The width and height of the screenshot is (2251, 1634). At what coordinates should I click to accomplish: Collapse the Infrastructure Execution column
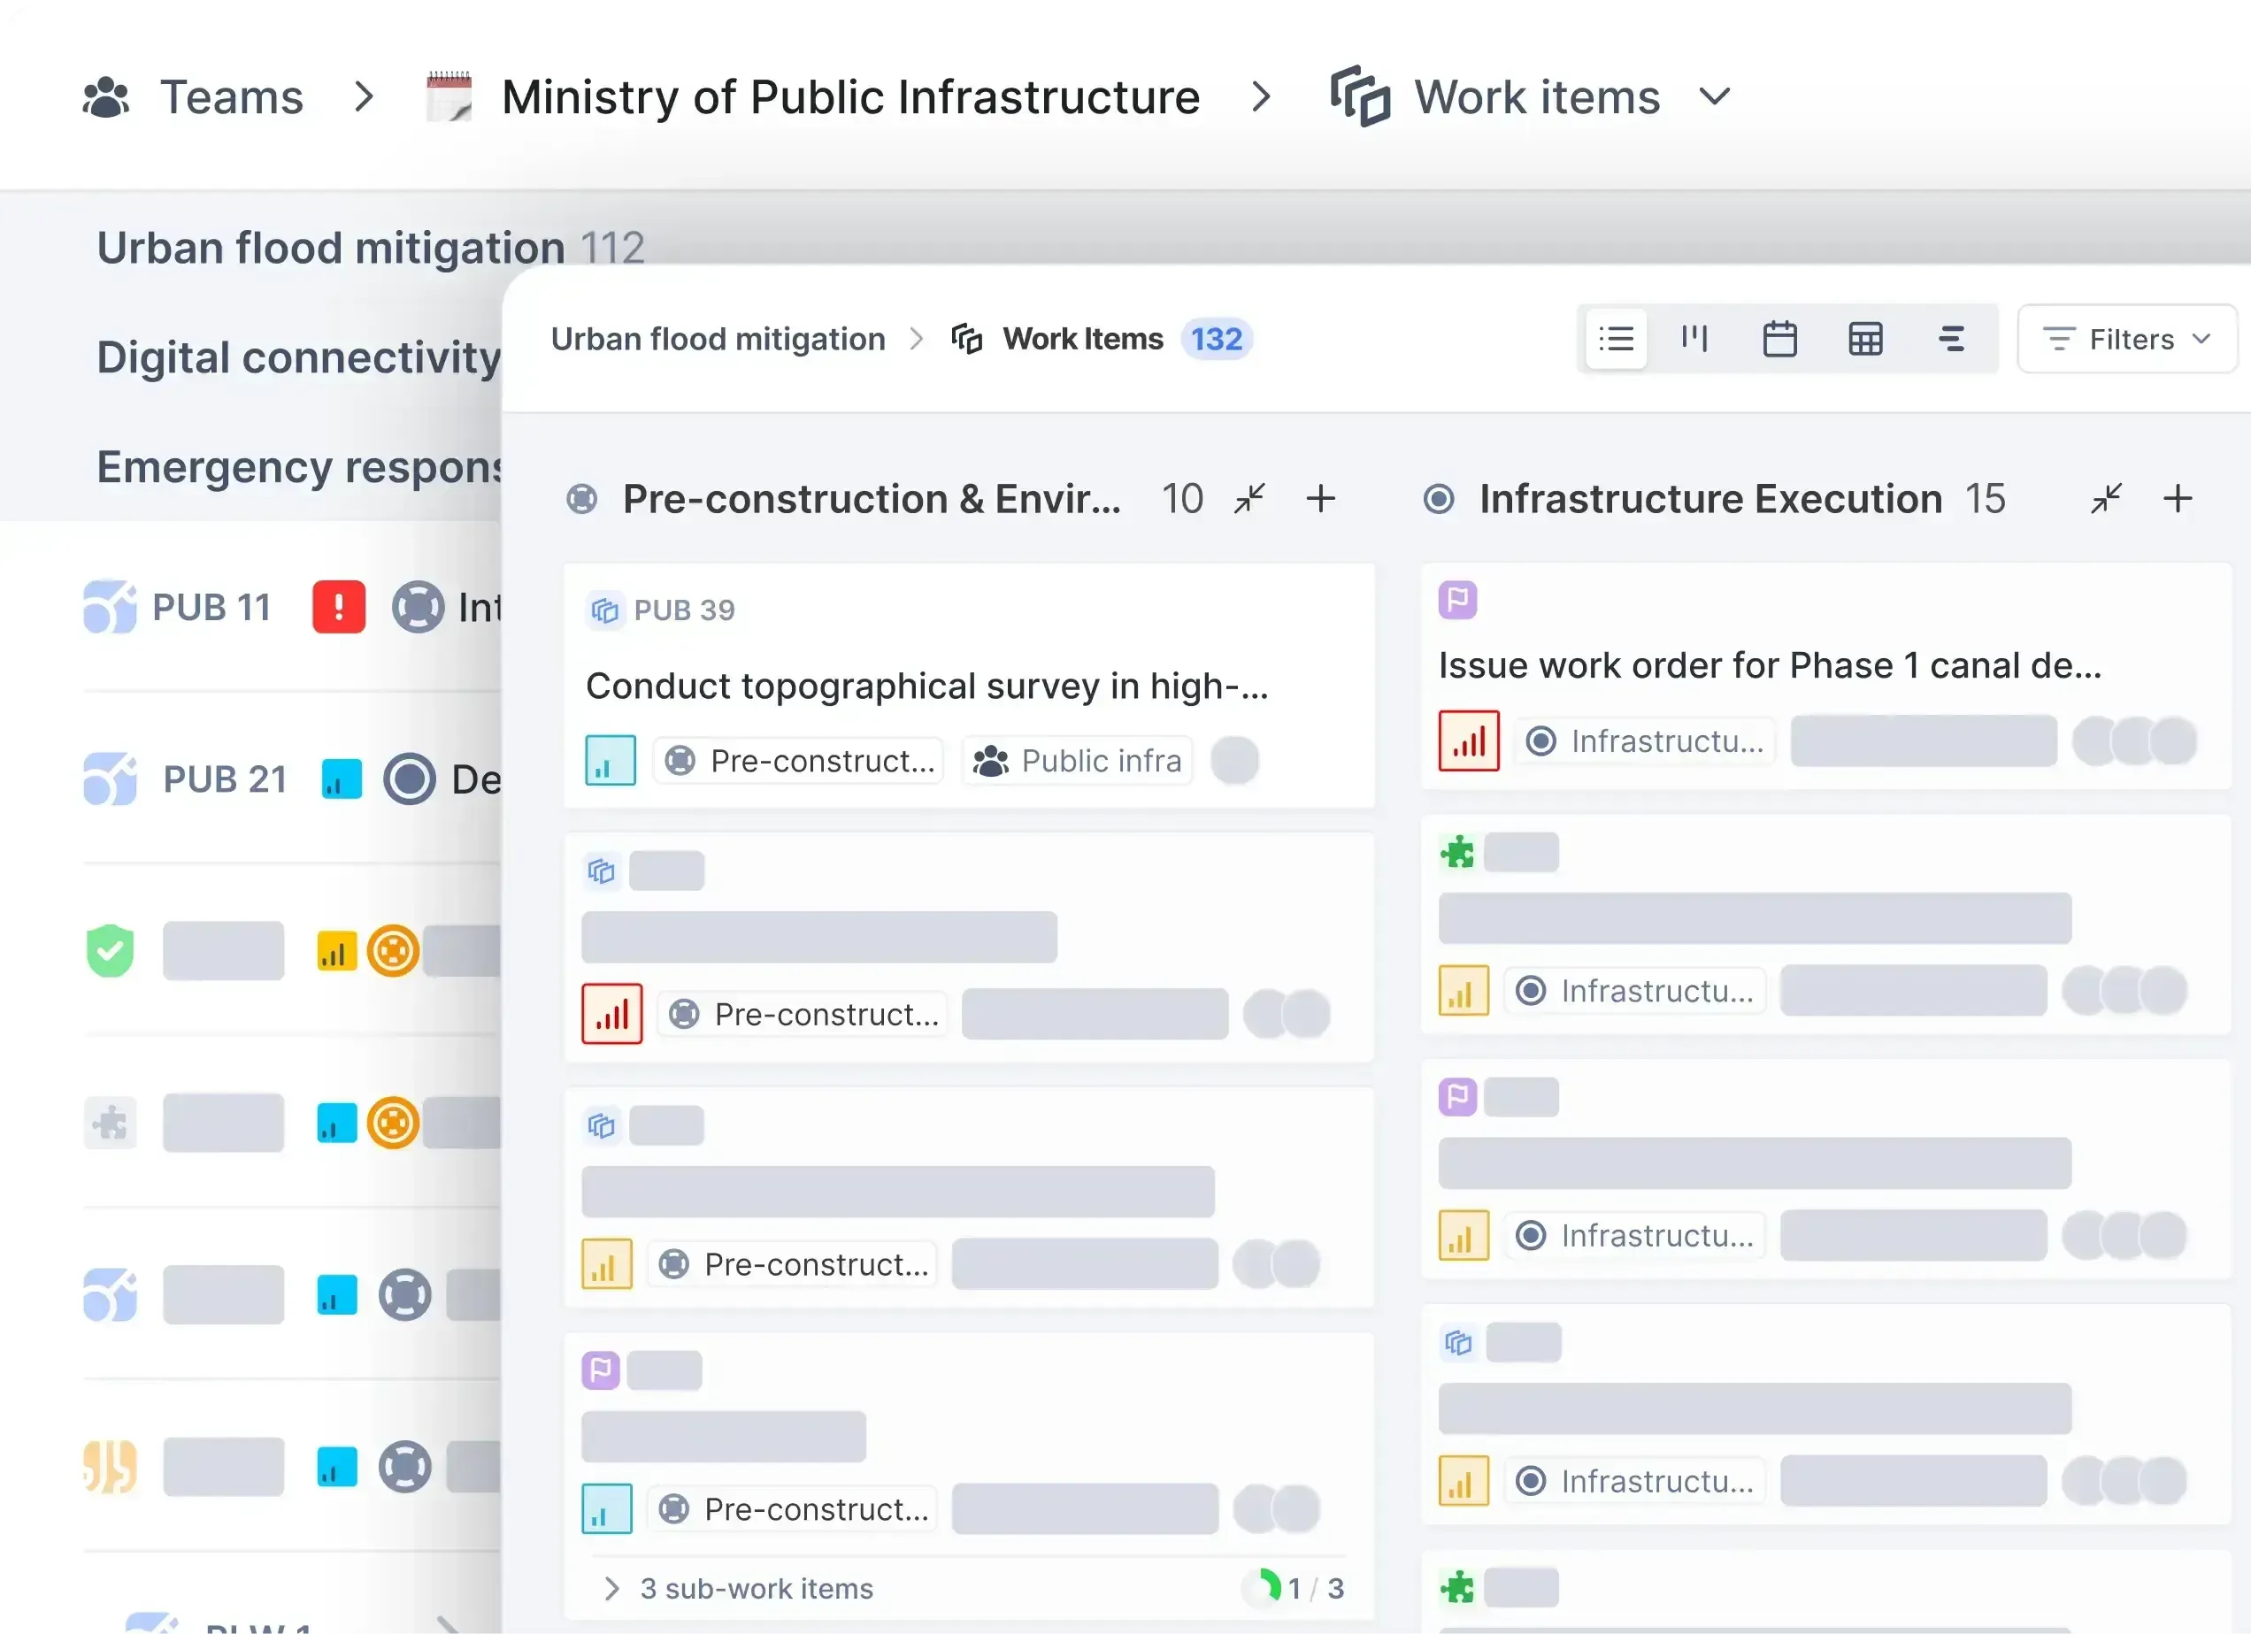[x=2106, y=499]
